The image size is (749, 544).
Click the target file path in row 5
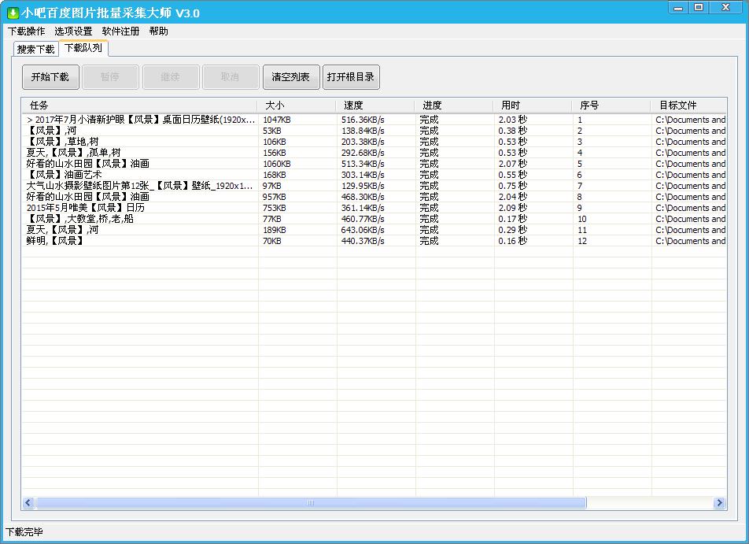690,164
